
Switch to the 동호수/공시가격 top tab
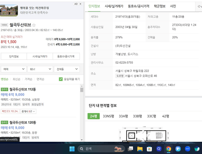(139, 6)
